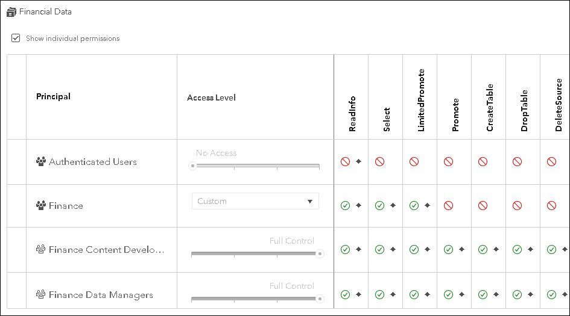Click Finance's green ReadInfo grant icon
This screenshot has height=316, width=570.
pos(345,206)
